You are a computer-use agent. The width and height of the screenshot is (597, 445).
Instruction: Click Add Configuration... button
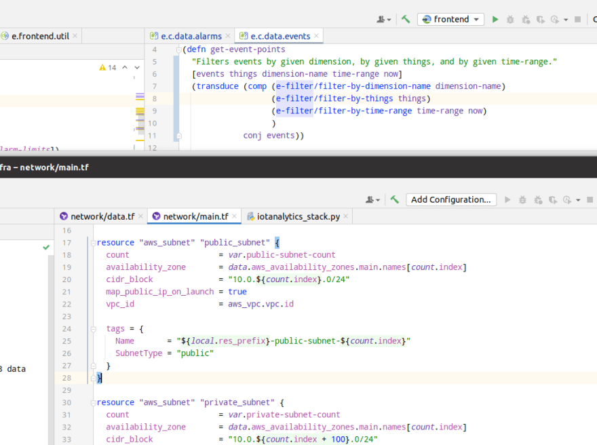click(x=451, y=200)
